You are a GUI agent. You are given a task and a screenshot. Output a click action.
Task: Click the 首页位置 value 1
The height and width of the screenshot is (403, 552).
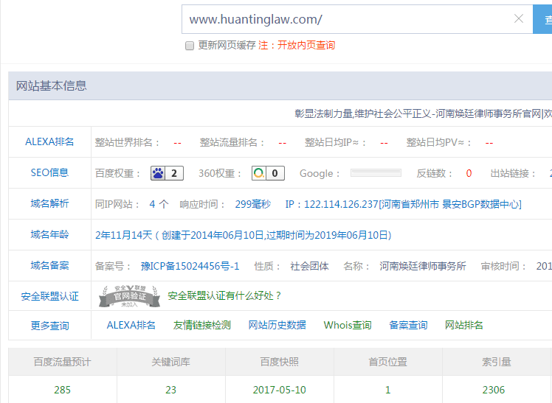point(387,390)
